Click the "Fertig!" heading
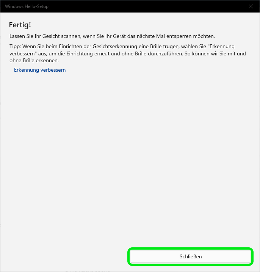 [x=20, y=25]
